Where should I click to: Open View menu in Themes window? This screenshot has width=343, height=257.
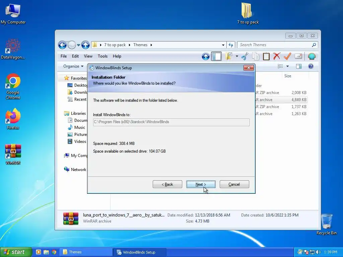(x=88, y=56)
